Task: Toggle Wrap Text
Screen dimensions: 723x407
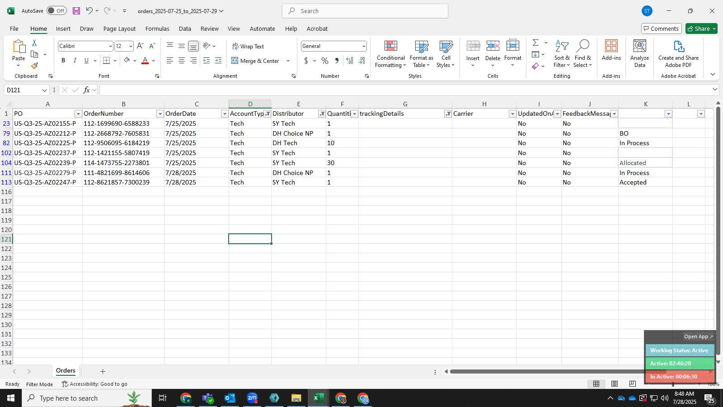Action: (x=248, y=46)
